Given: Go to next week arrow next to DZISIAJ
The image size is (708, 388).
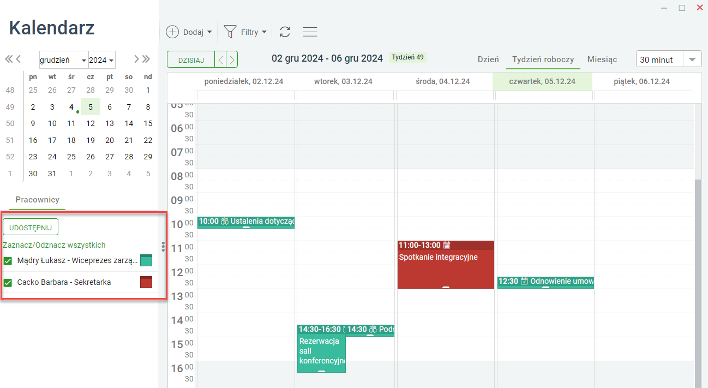Looking at the screenshot, I should tap(232, 59).
